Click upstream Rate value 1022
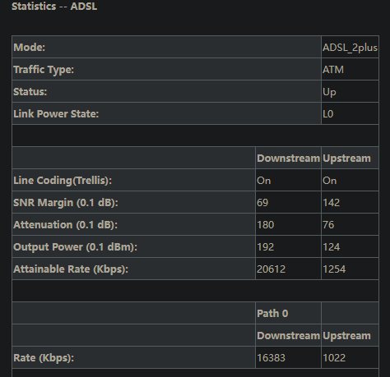Image resolution: width=390 pixels, height=377 pixels. [334, 358]
